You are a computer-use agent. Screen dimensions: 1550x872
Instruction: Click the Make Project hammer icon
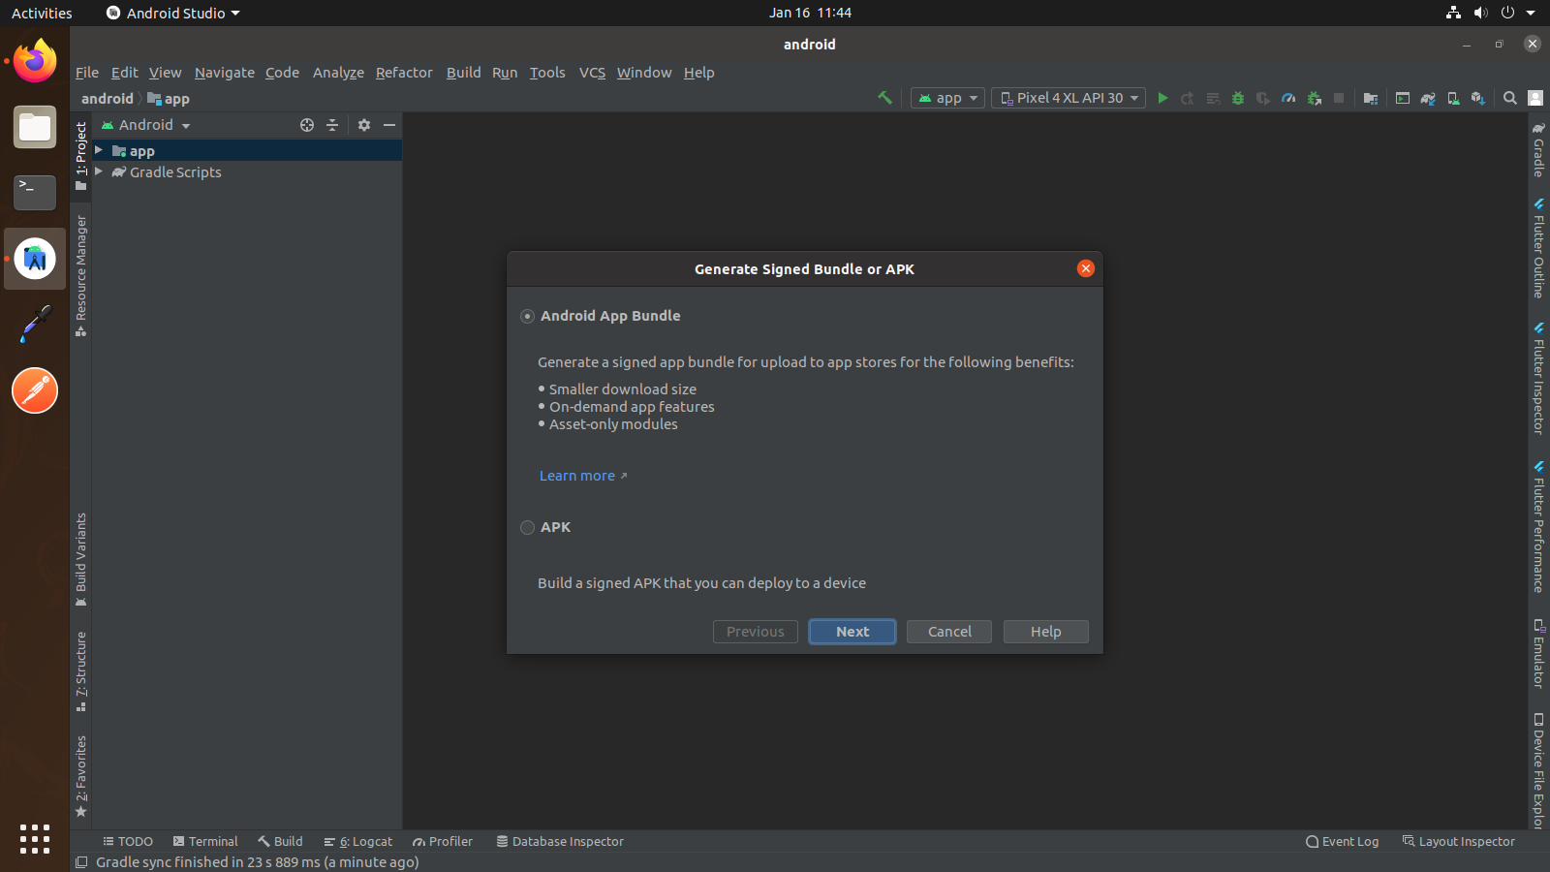[884, 98]
